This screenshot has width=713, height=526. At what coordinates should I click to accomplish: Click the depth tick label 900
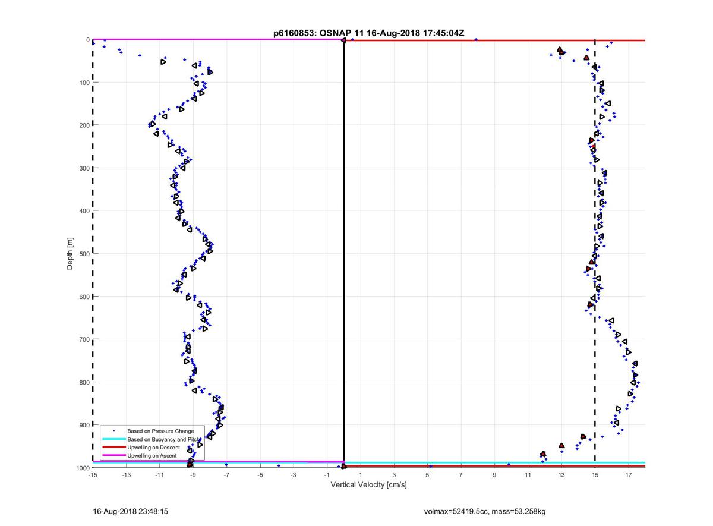84,425
